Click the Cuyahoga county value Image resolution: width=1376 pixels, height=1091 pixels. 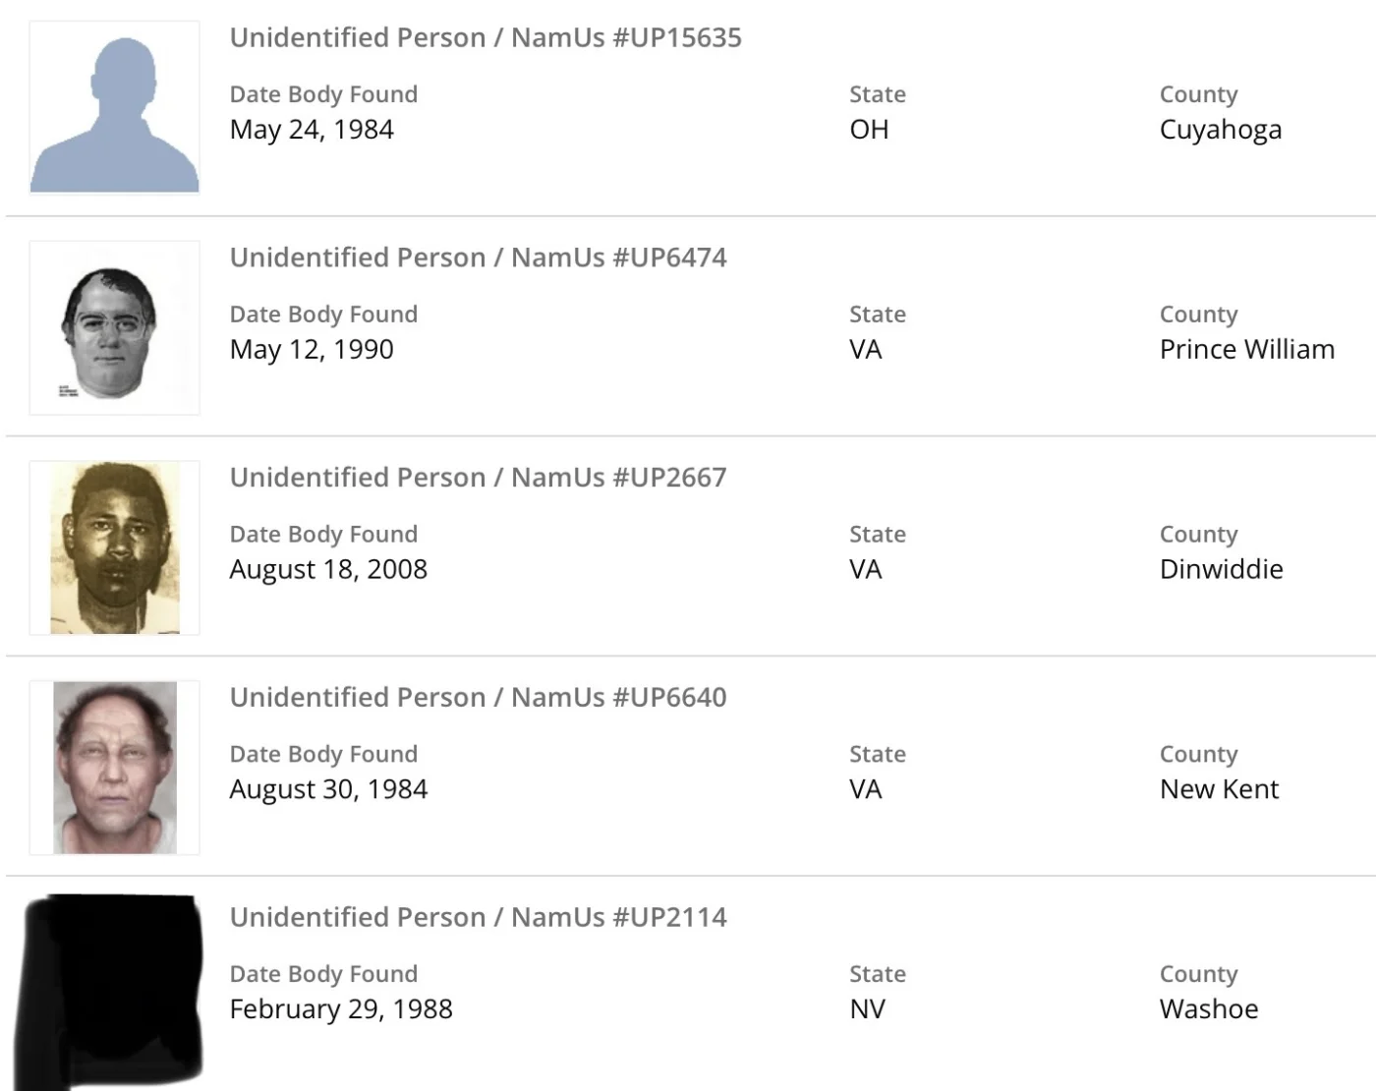click(1221, 131)
